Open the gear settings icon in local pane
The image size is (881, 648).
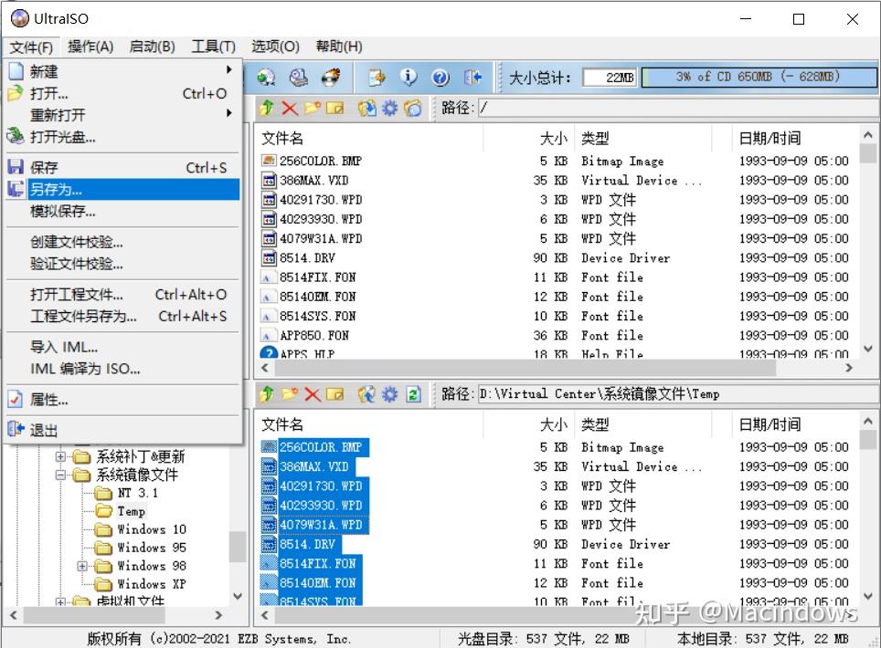pyautogui.click(x=390, y=394)
